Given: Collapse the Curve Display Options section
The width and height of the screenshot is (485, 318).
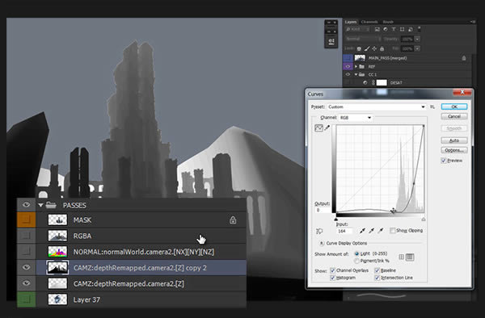Looking at the screenshot, I should coord(322,243).
